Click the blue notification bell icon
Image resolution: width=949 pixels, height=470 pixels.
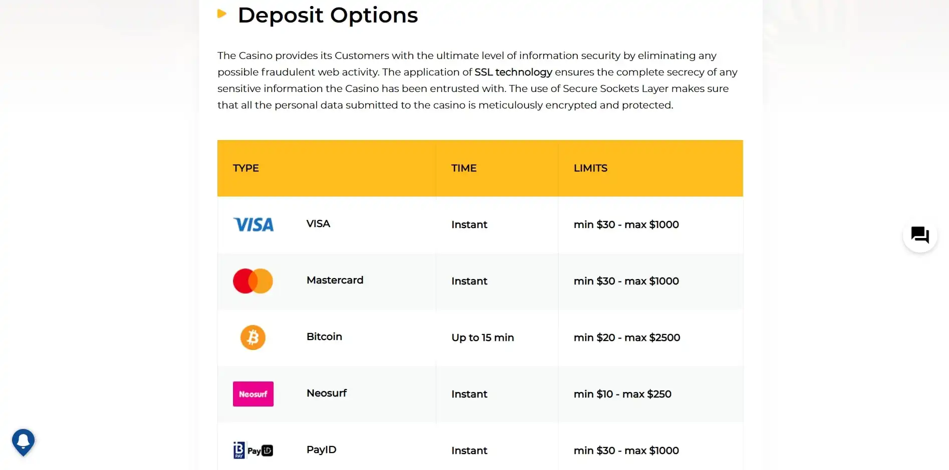click(23, 441)
